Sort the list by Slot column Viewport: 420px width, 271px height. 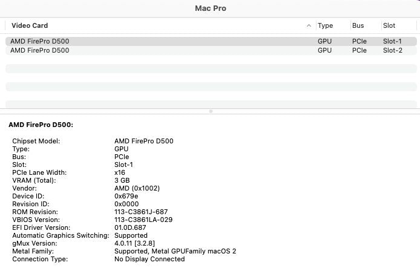click(389, 25)
